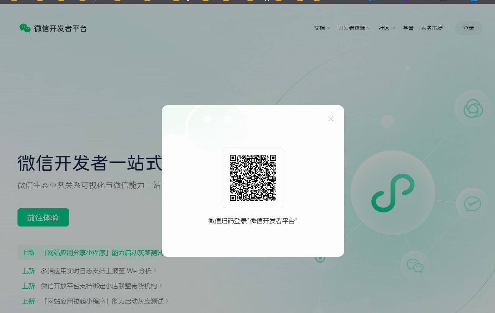Expand the 社区 dropdown menu

pos(387,28)
